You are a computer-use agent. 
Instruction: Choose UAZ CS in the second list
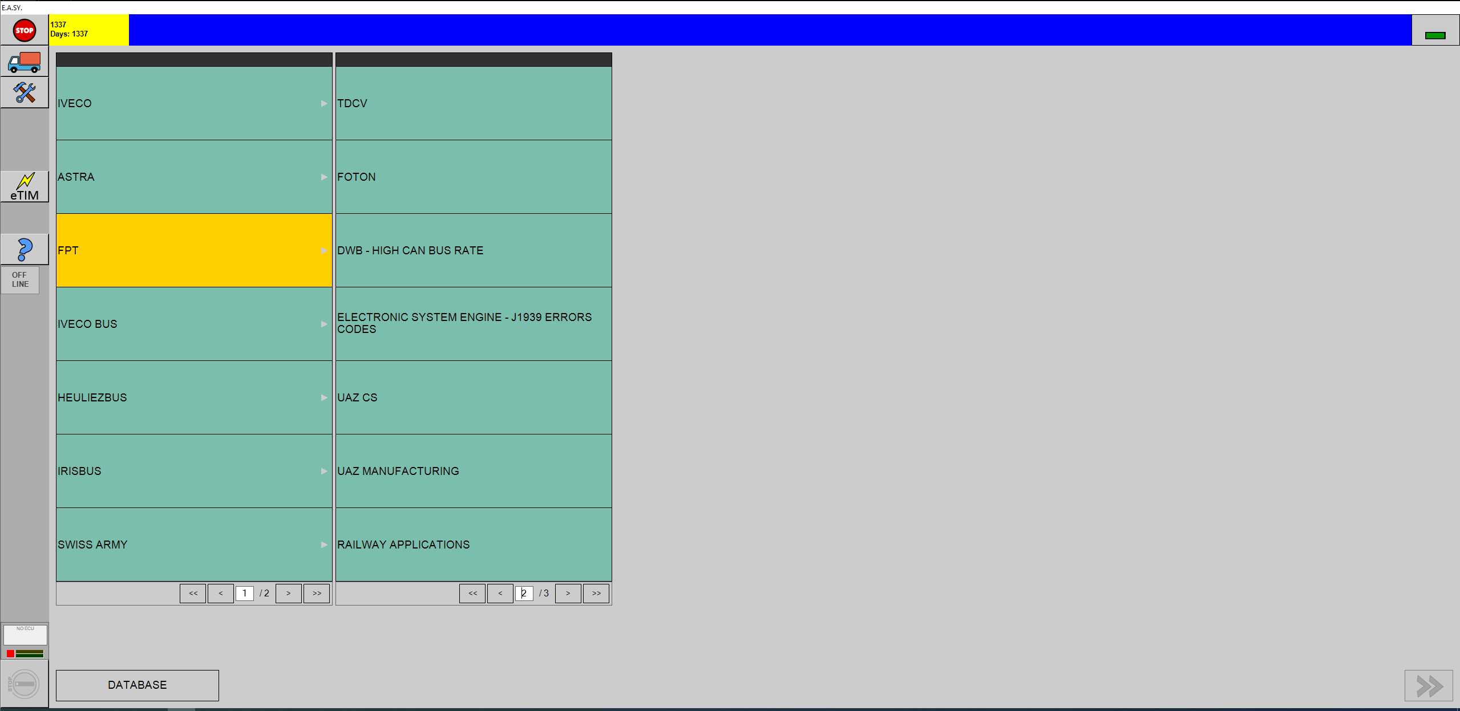474,397
